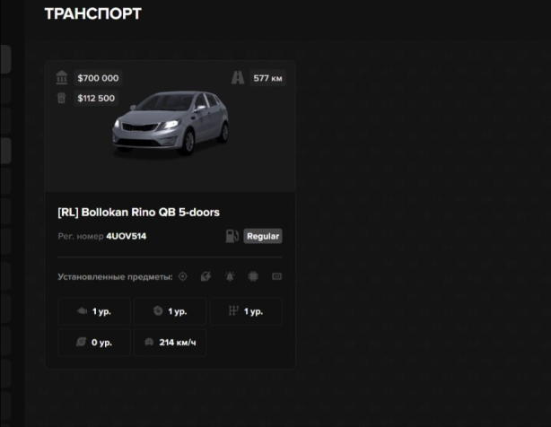Click the $700 000 price badge
This screenshot has width=551, height=427.
(x=98, y=78)
